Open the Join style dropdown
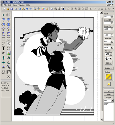The image size is (115, 125). (112, 48)
